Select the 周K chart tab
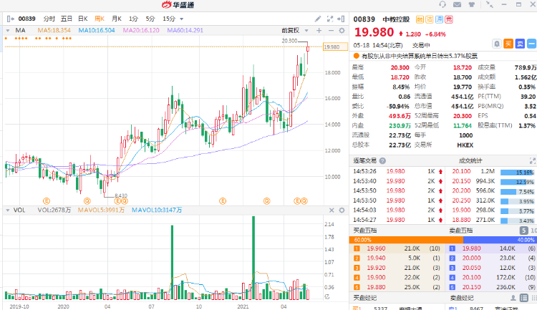 [100, 19]
